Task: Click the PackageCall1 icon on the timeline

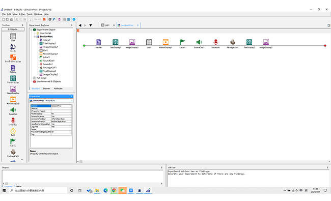Action: (232, 42)
